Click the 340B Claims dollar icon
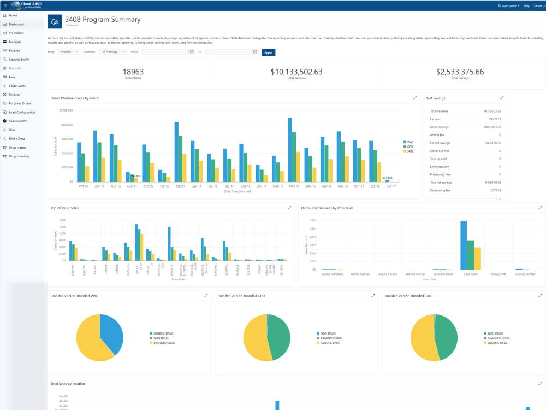 tap(4, 86)
